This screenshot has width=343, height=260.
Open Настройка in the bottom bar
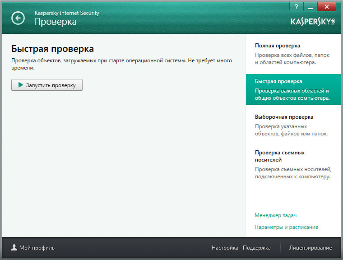click(x=225, y=248)
